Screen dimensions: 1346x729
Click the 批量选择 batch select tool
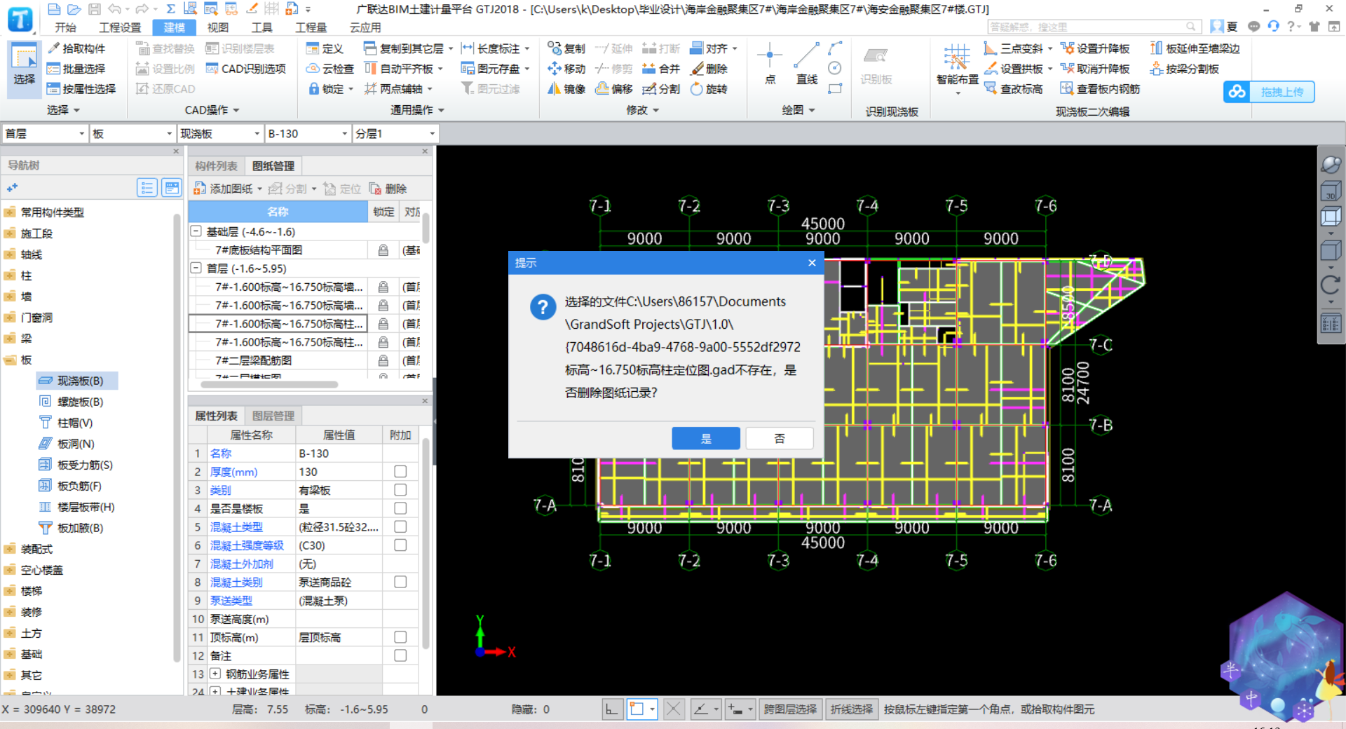pos(76,69)
